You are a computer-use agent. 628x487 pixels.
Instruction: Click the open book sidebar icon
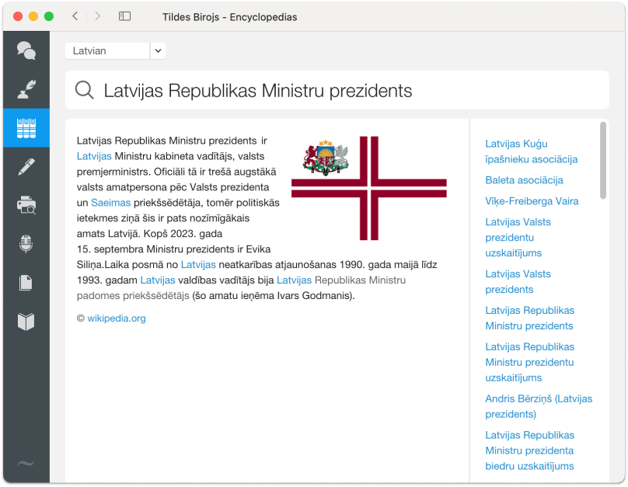(x=26, y=322)
